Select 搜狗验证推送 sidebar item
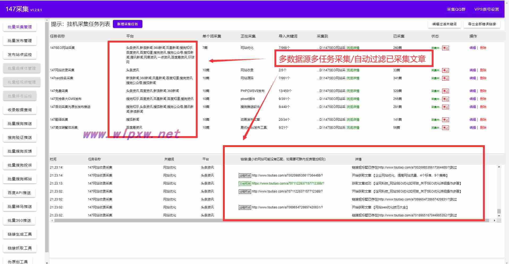Image resolution: width=509 pixels, height=264 pixels. click(x=20, y=137)
